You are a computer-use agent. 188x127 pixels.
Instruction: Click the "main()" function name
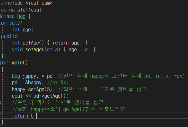[x=20, y=63]
